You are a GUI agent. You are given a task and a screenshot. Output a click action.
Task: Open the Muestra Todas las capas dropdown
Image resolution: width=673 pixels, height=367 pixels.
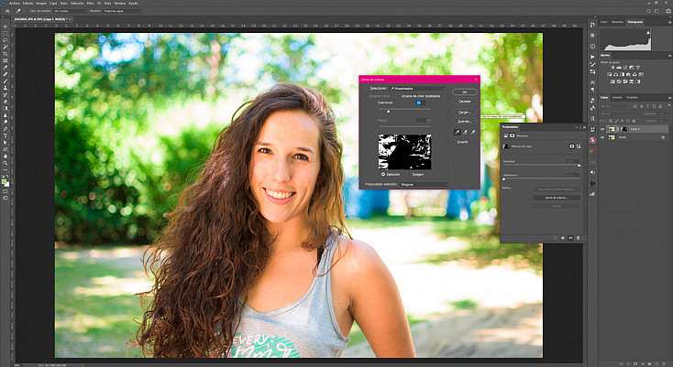pyautogui.click(x=122, y=11)
